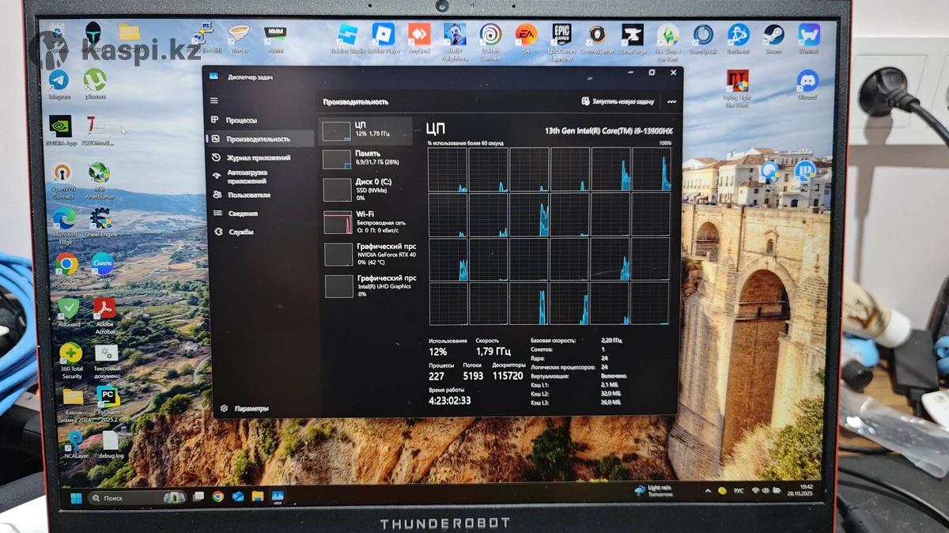Open Параметры settings in Task Manager
The height and width of the screenshot is (533, 949).
click(x=251, y=408)
